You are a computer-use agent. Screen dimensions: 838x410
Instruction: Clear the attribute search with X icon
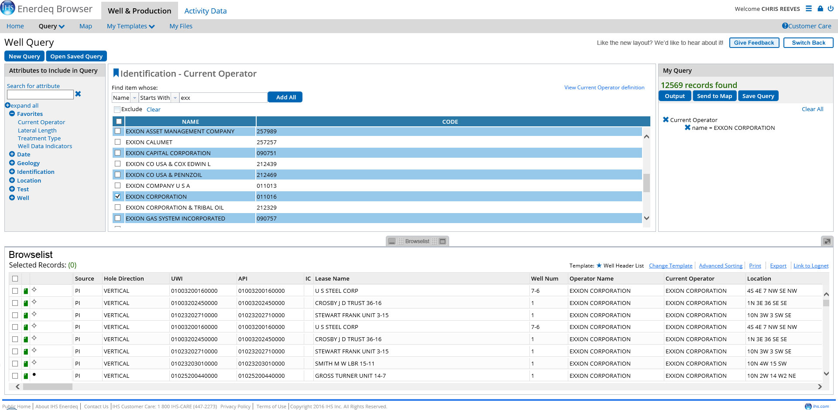pyautogui.click(x=78, y=94)
